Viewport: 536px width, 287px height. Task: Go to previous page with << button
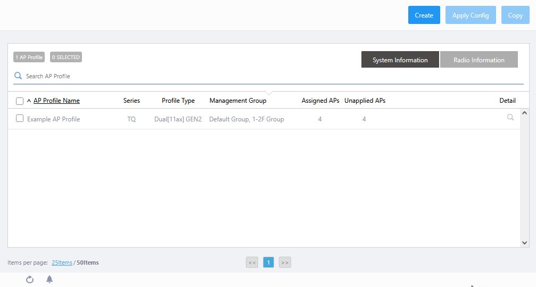pyautogui.click(x=252, y=263)
